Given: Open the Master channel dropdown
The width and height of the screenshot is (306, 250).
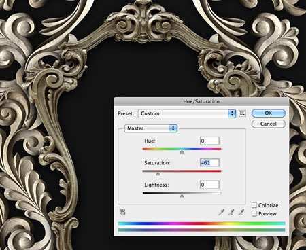Looking at the screenshot, I should click(x=151, y=128).
